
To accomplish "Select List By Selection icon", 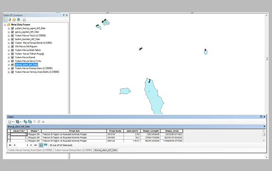I will click(x=18, y=20).
